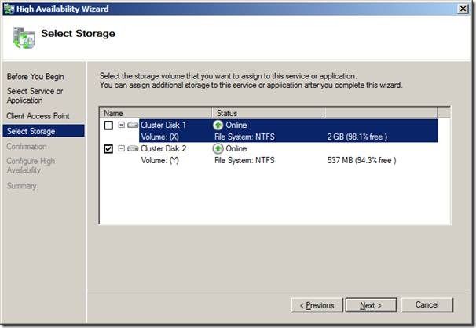Image resolution: width=476 pixels, height=328 pixels.
Task: Collapse the Cluster Disk 2 tree node
Action: (x=122, y=148)
